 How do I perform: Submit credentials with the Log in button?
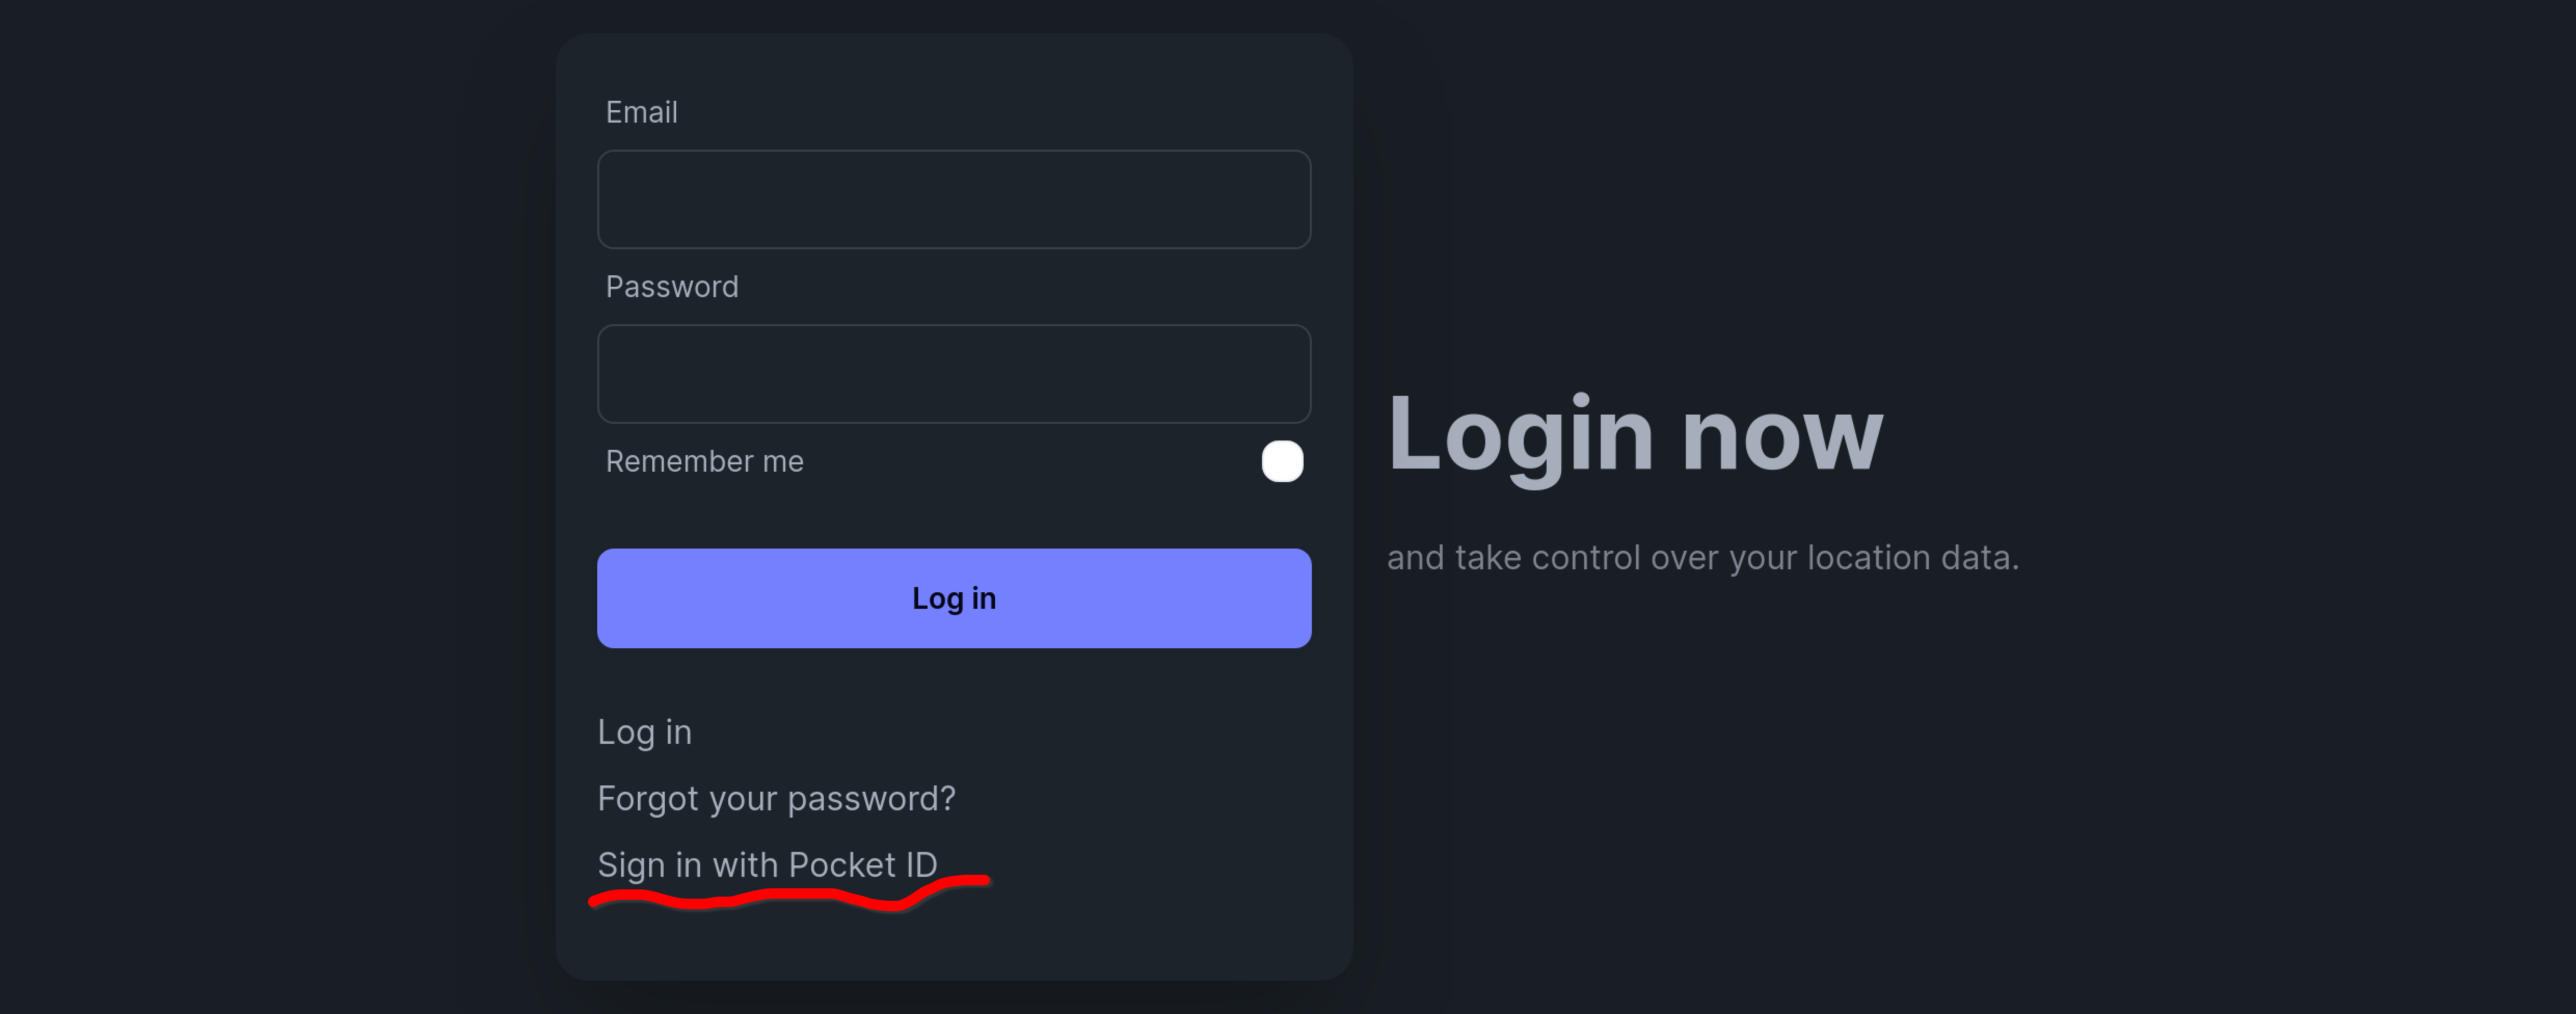[x=953, y=598]
